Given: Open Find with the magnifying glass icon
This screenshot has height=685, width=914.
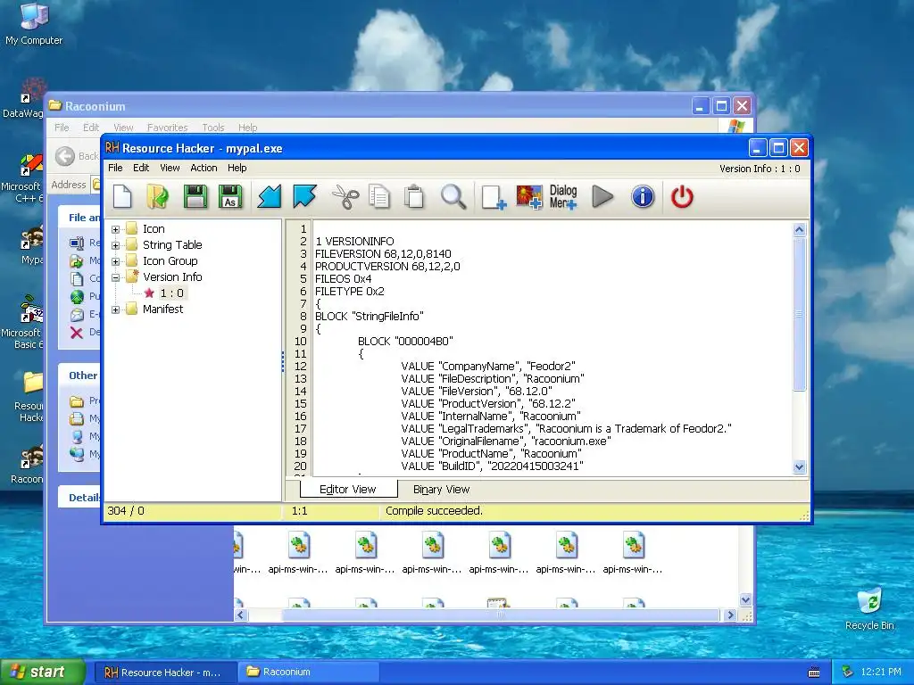Looking at the screenshot, I should pos(453,196).
